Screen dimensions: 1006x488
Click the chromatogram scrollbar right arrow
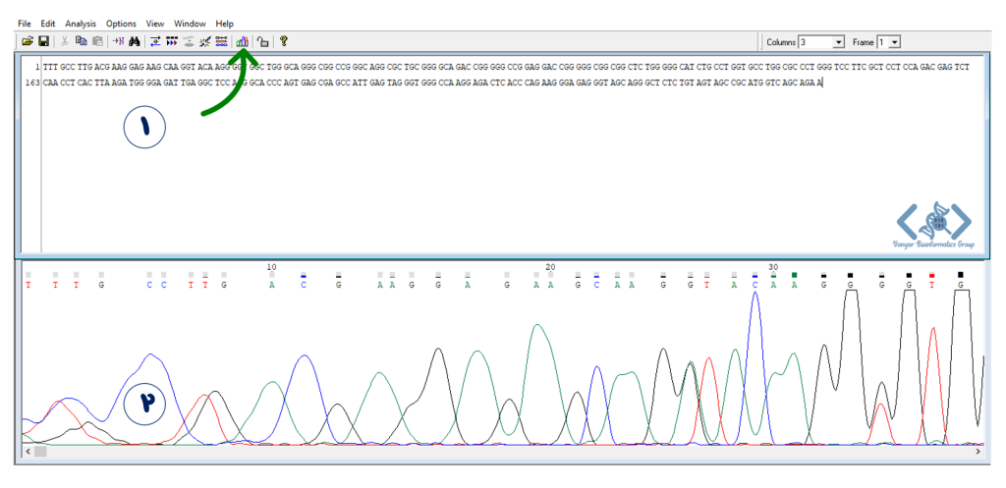coord(978,452)
